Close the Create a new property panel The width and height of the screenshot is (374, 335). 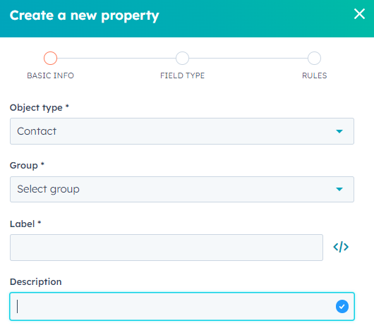(x=359, y=14)
